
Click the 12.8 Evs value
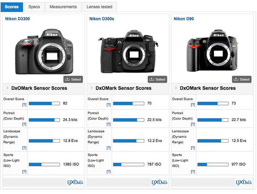point(70,141)
